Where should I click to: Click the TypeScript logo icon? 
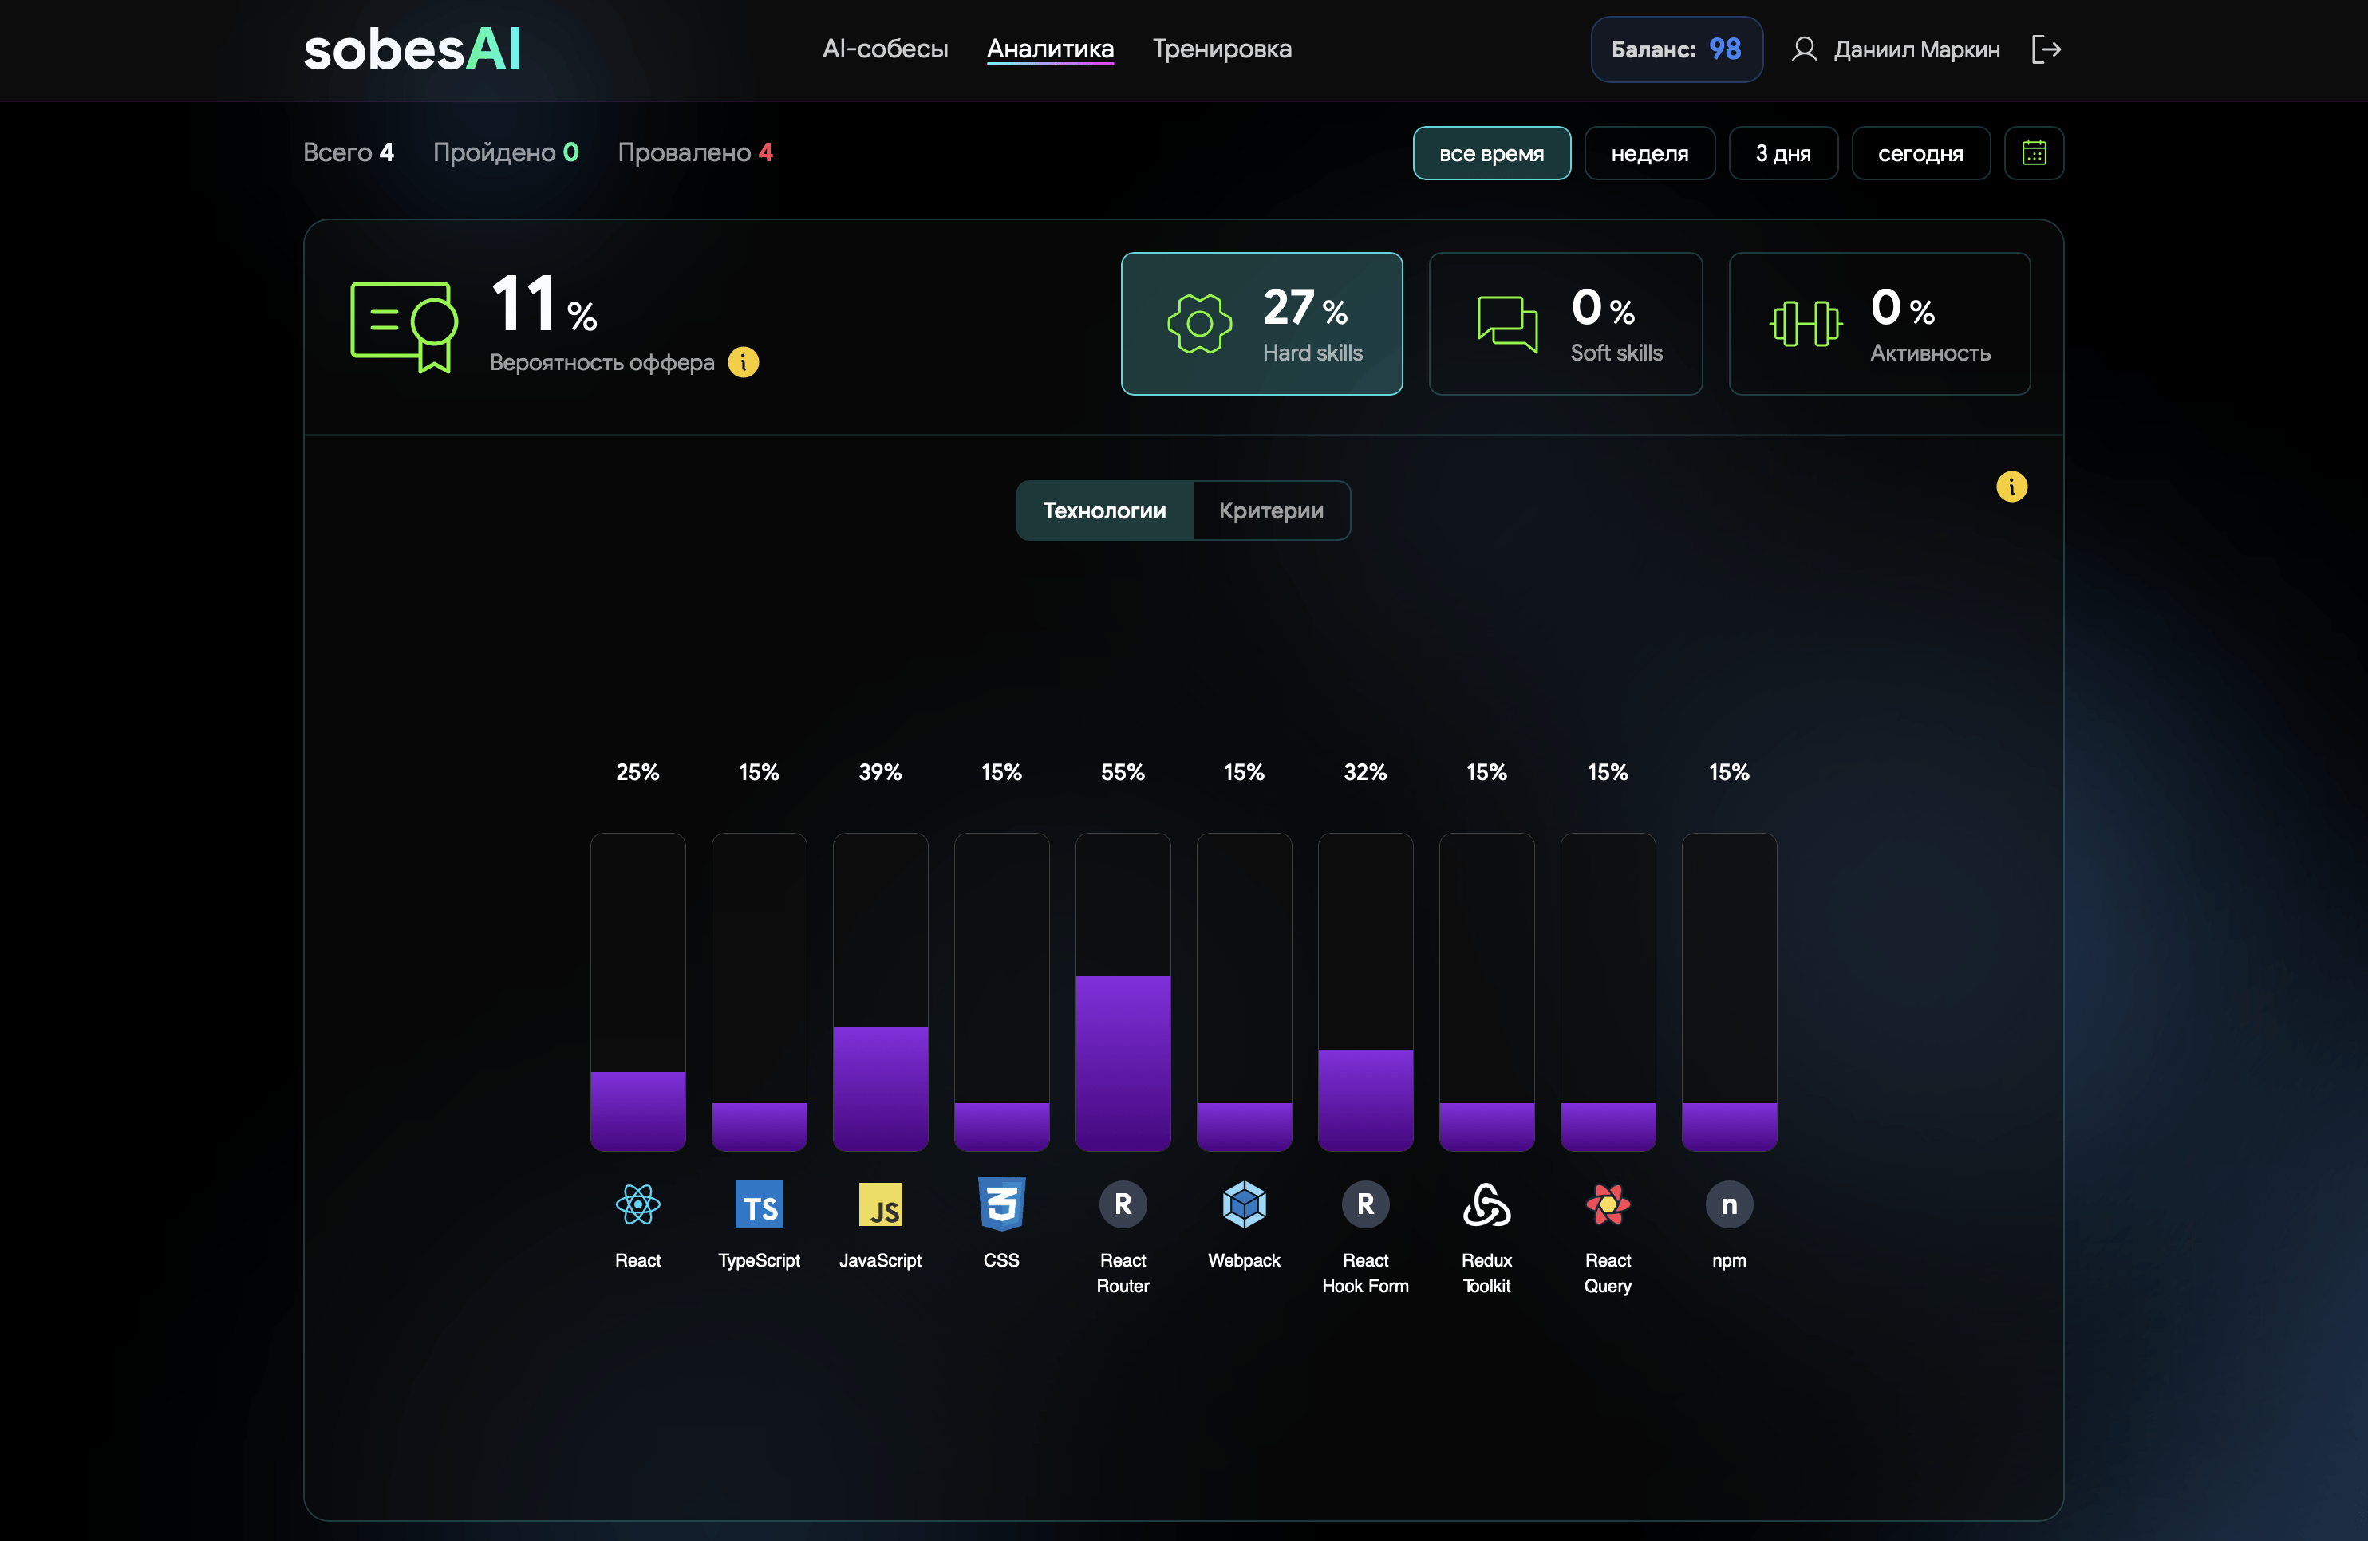[x=760, y=1204]
